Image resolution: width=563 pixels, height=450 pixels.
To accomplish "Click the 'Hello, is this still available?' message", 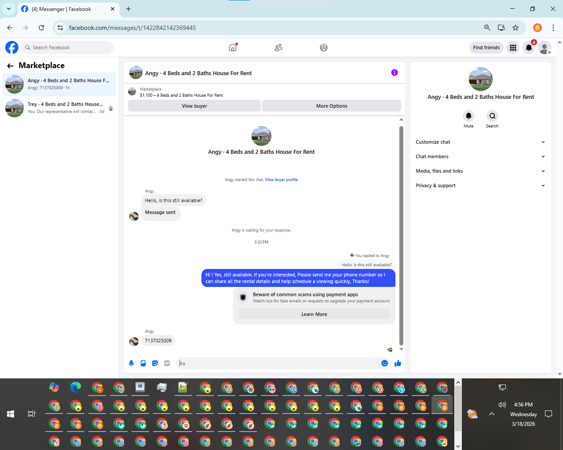I will [174, 200].
